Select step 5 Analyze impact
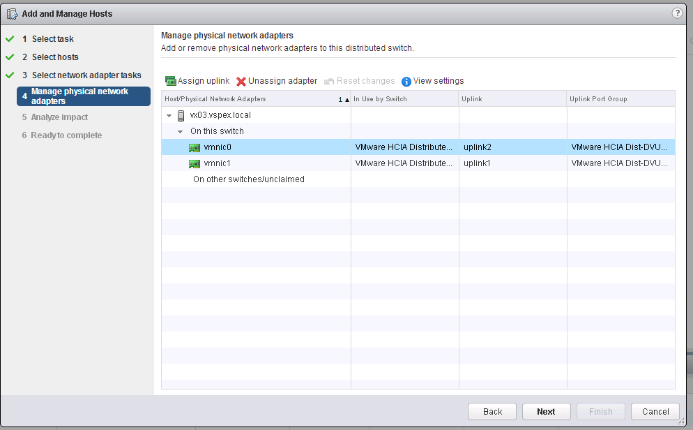This screenshot has width=693, height=430. (x=55, y=117)
